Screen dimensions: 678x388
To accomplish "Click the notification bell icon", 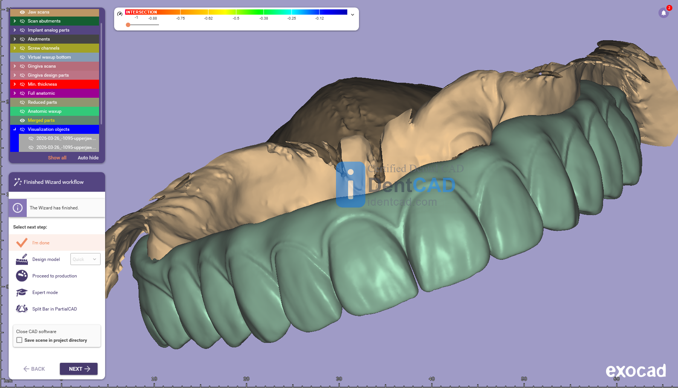I will (664, 13).
